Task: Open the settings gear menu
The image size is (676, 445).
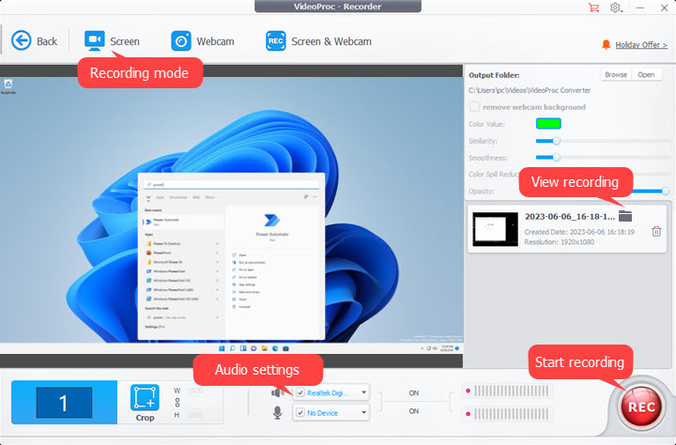Action: coord(615,8)
